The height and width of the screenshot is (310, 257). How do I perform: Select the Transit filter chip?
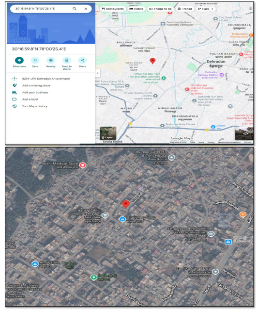[185, 9]
